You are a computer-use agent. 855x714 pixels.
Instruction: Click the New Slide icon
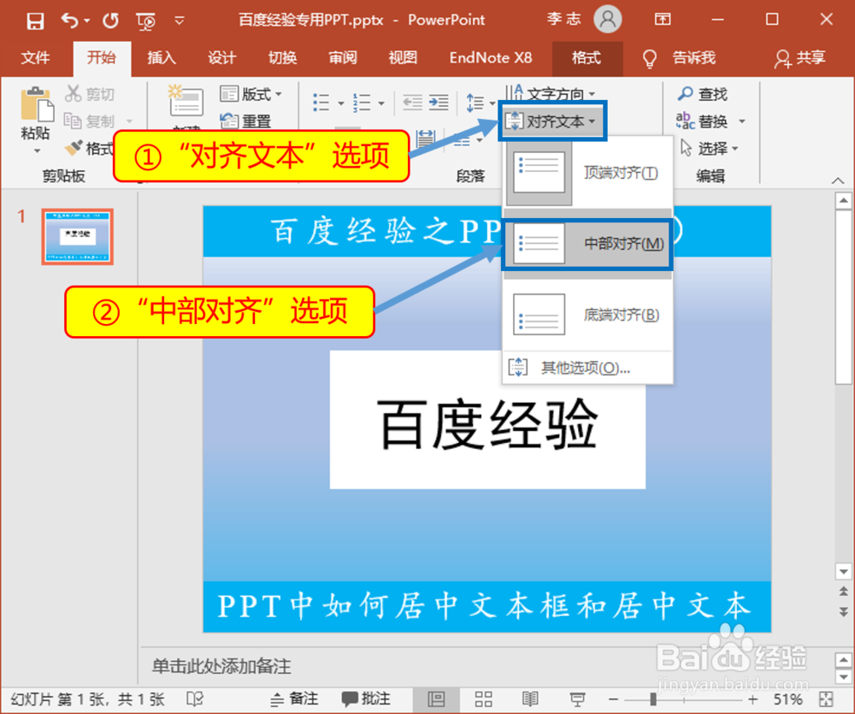coord(186,100)
